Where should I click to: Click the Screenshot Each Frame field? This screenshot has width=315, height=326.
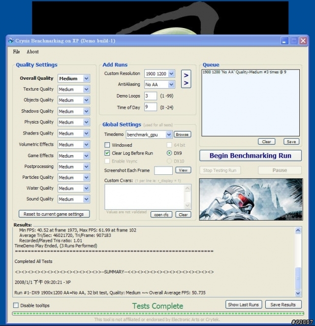(x=163, y=170)
